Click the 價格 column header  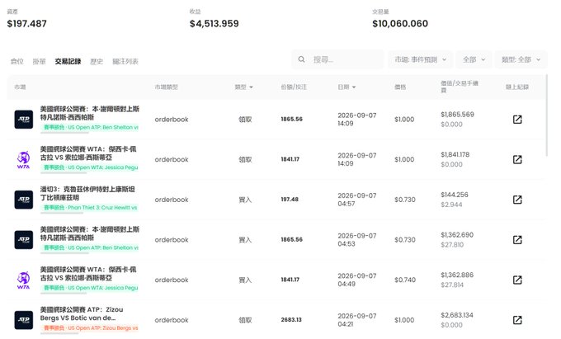click(400, 87)
